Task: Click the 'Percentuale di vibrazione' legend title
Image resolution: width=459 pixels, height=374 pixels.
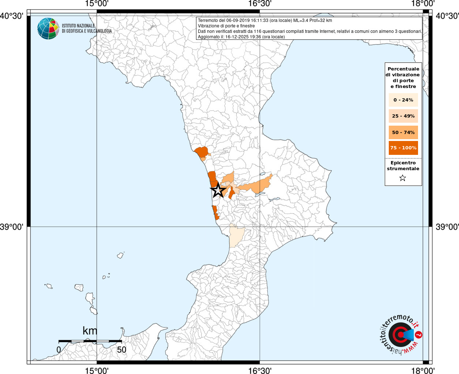Action: (403, 77)
